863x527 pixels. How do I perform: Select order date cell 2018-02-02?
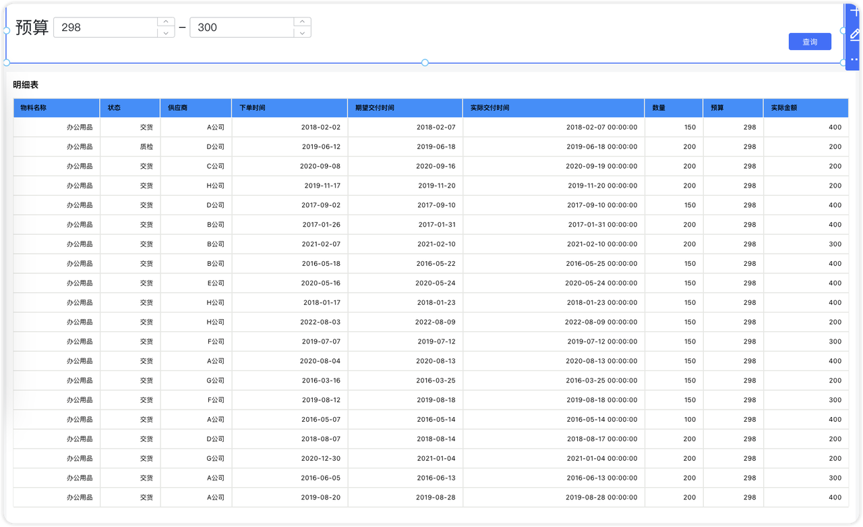tap(290, 127)
